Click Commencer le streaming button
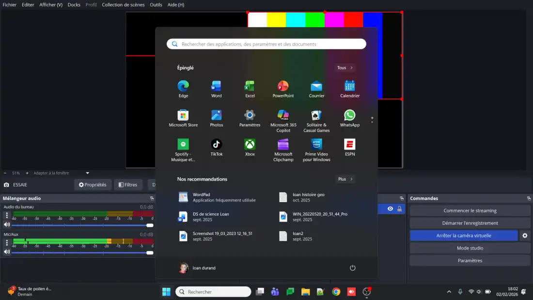 tap(470, 211)
